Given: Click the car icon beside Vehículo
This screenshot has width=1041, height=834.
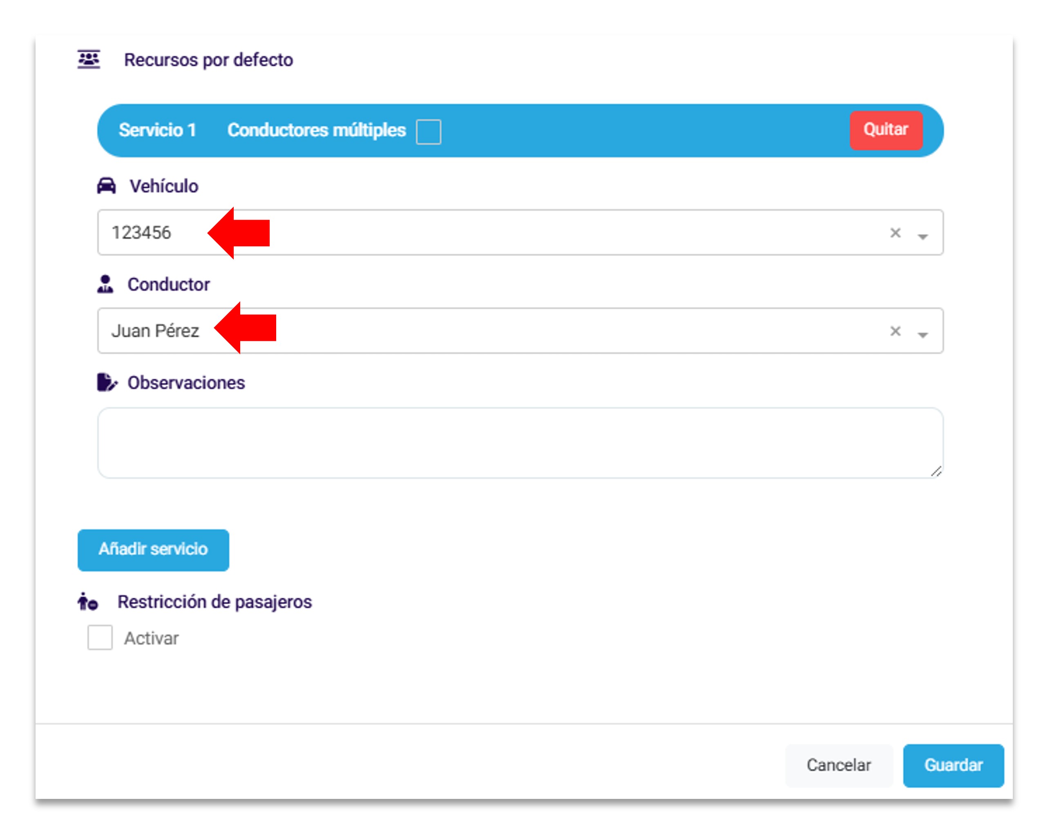Looking at the screenshot, I should pos(106,186).
